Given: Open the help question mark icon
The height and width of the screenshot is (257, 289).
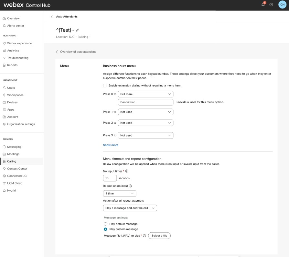Looking at the screenshot, I should pyautogui.click(x=271, y=5).
